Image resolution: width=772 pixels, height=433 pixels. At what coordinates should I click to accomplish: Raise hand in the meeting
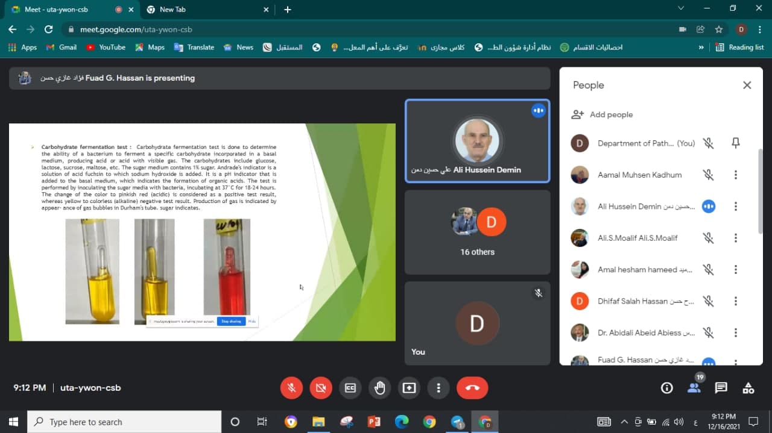(380, 388)
